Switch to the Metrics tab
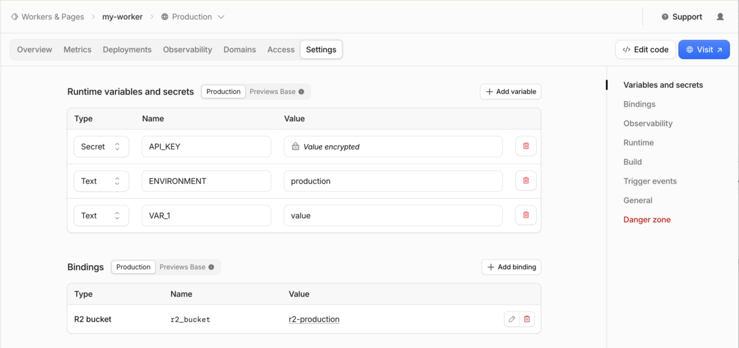The image size is (739, 348). [78, 50]
